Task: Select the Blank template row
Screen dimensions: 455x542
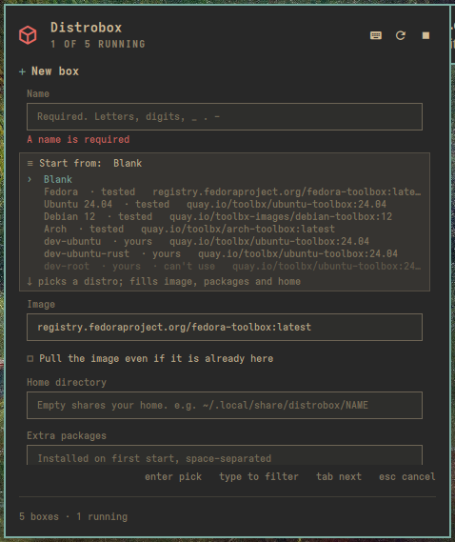Action: [225, 179]
